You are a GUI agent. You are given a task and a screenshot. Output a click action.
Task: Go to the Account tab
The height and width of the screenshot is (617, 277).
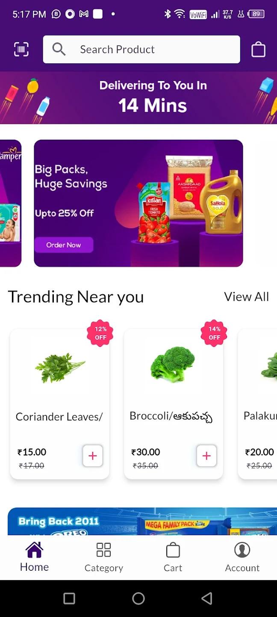(242, 557)
